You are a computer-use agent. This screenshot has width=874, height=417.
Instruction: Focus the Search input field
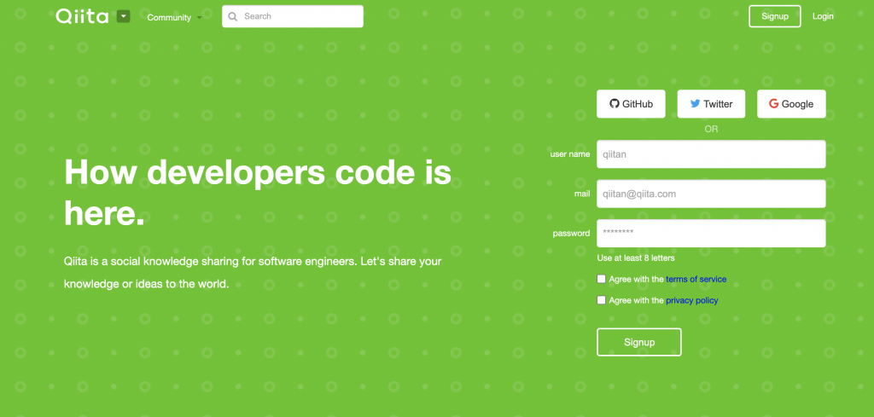293,16
